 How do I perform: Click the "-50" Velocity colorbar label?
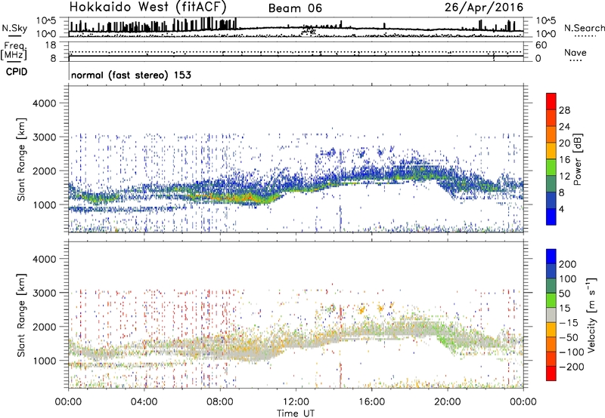pyautogui.click(x=569, y=337)
